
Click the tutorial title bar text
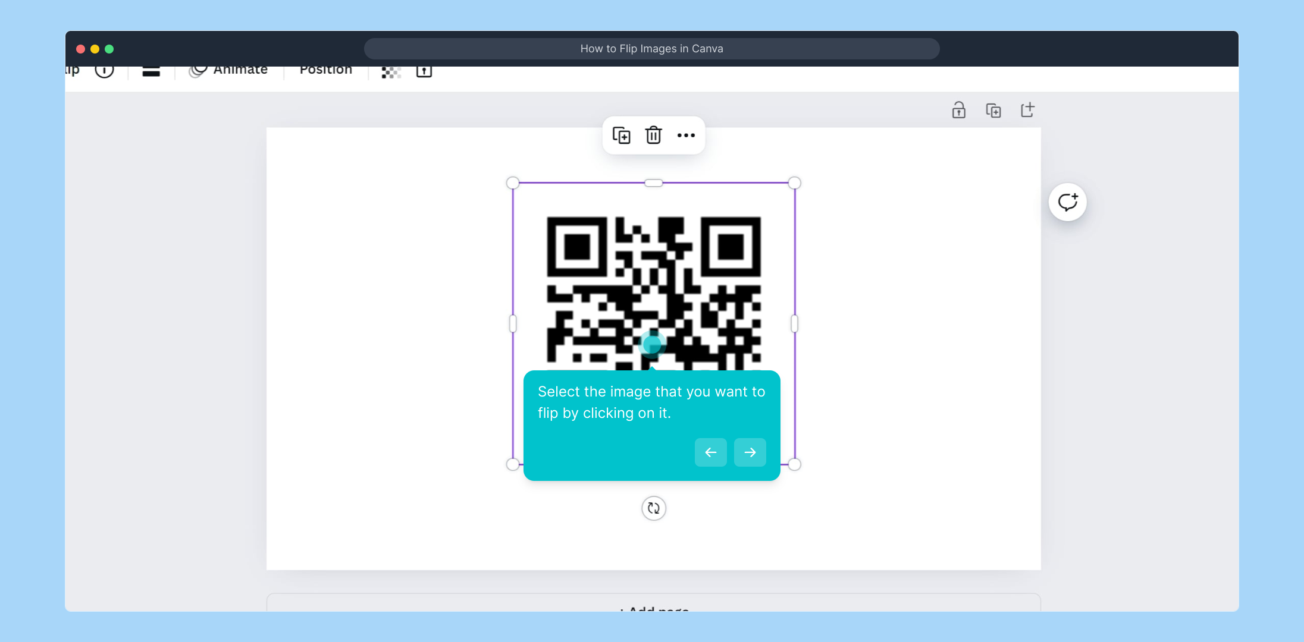pyautogui.click(x=651, y=49)
